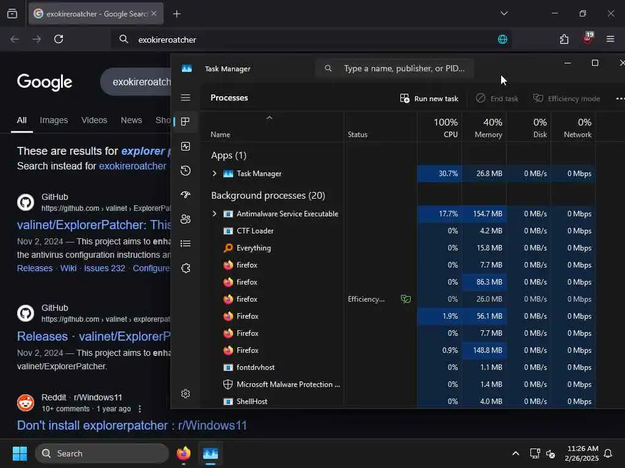Viewport: 625px width, 468px height.
Task: Open App history icon in Task Manager sidebar
Action: [x=186, y=171]
